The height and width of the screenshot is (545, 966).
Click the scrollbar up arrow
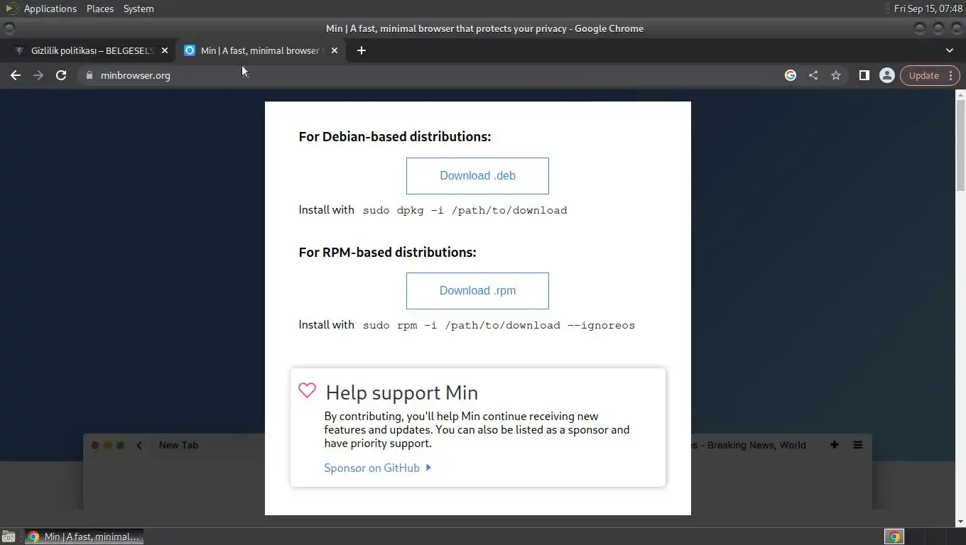point(960,94)
